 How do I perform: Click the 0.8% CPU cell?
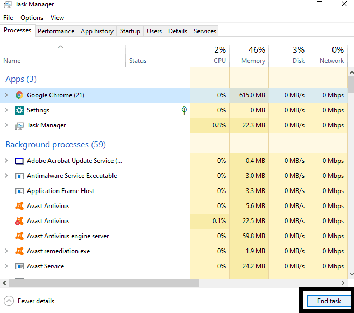tap(210, 125)
